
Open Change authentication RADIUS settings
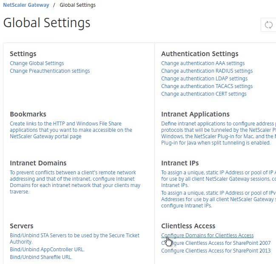207,71
